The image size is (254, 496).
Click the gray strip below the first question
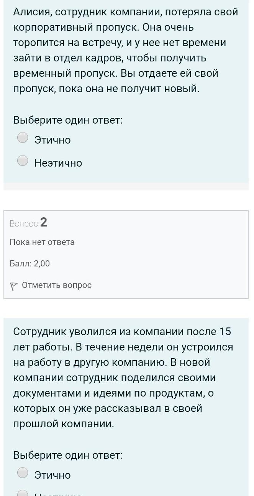(x=126, y=187)
